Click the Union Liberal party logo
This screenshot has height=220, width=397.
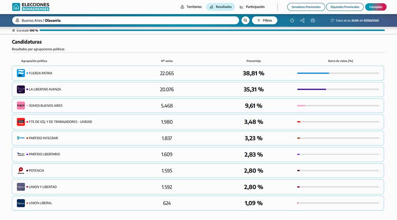(x=21, y=203)
